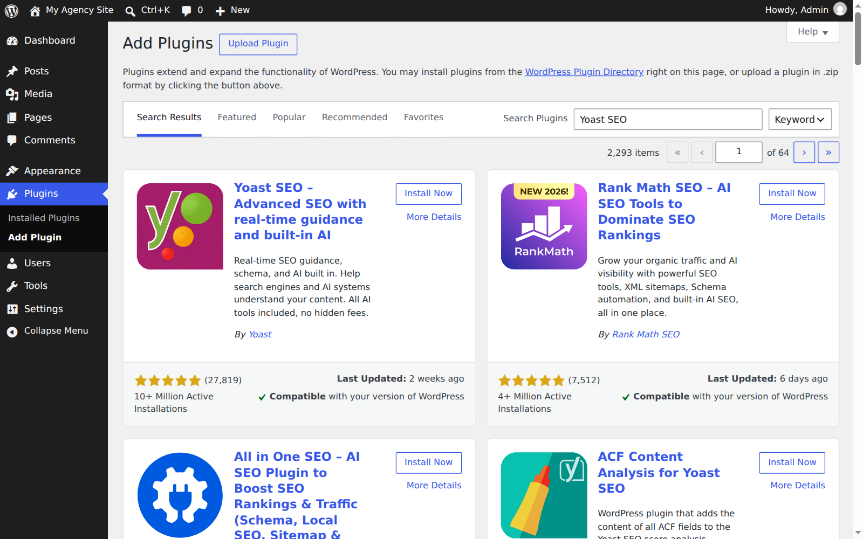Image resolution: width=863 pixels, height=539 pixels.
Task: Click the plus New icon
Action: (220, 11)
